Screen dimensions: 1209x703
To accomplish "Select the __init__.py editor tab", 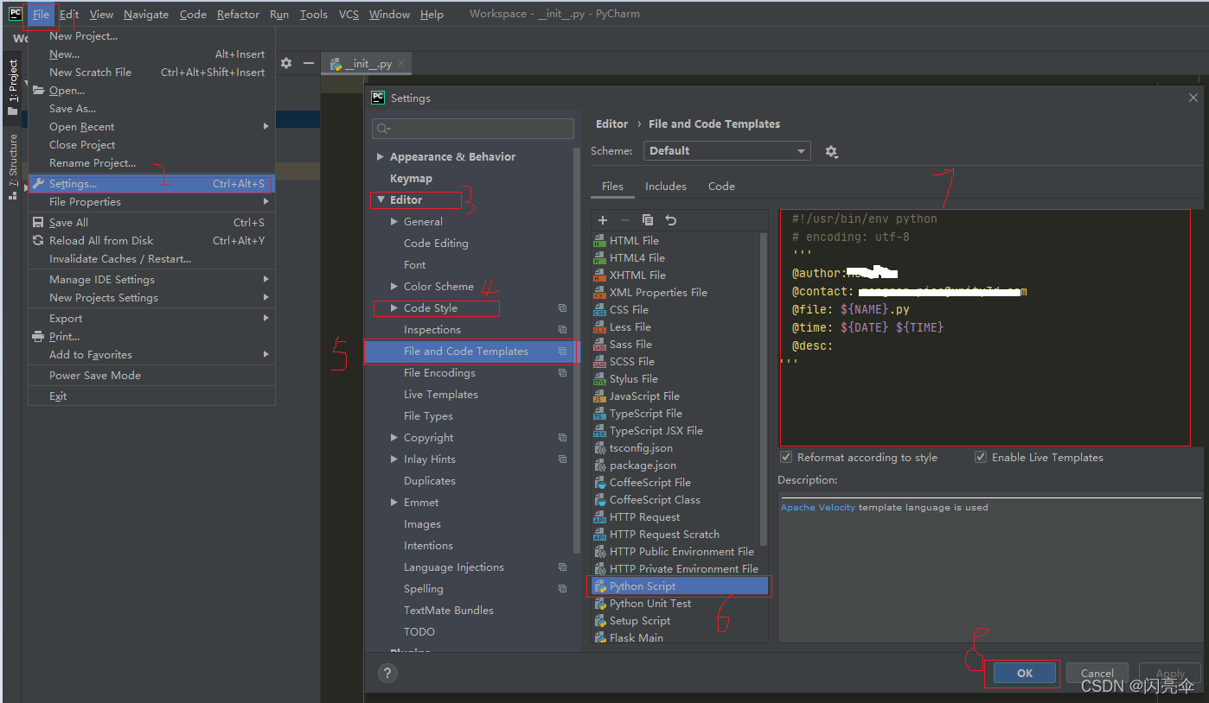I will tap(367, 64).
